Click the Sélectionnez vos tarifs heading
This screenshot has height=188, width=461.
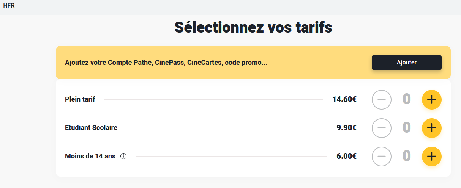pos(253,27)
